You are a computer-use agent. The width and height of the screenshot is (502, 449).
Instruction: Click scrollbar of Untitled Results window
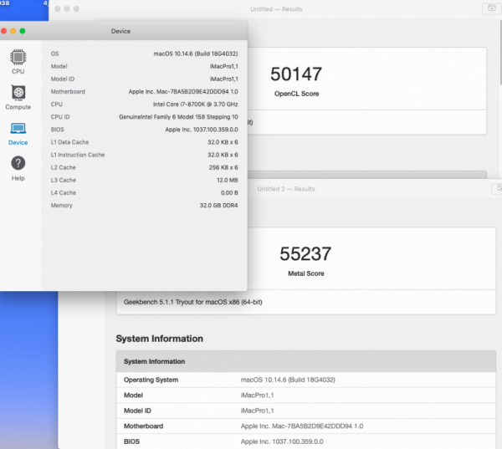click(500, 53)
